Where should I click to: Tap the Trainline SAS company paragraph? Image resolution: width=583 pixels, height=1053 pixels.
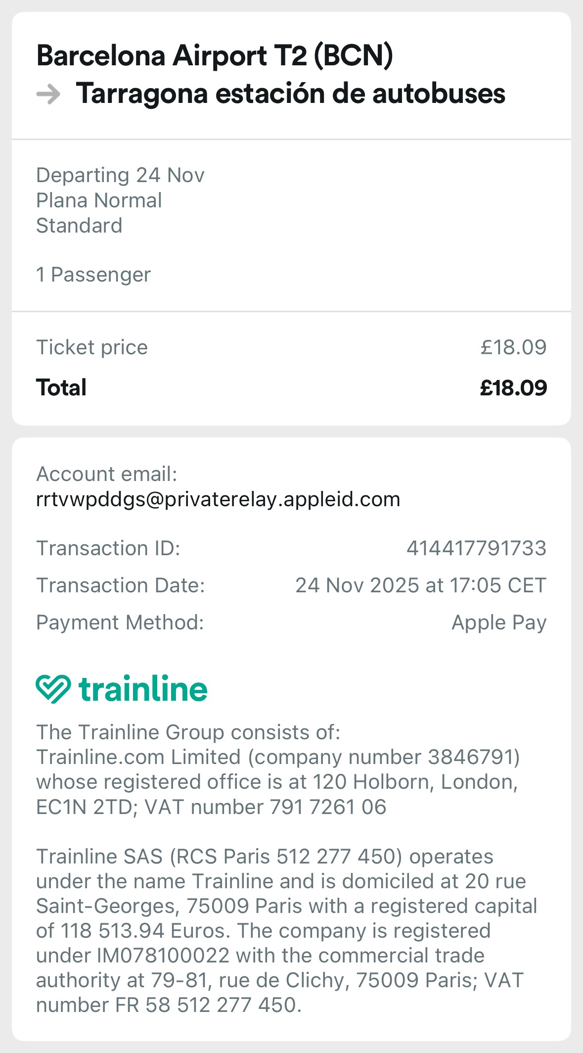point(286,930)
